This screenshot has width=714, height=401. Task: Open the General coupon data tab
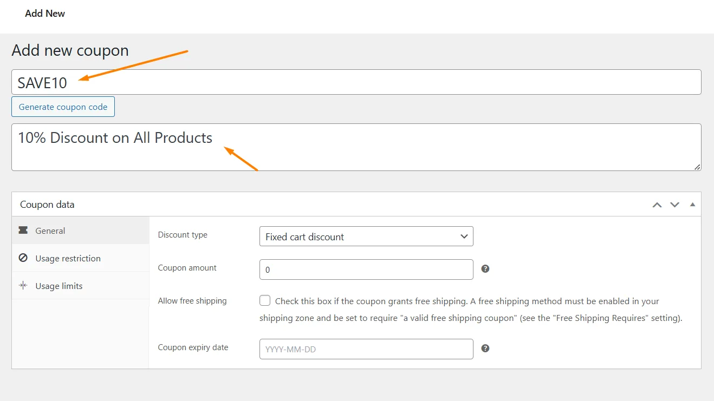(80, 231)
